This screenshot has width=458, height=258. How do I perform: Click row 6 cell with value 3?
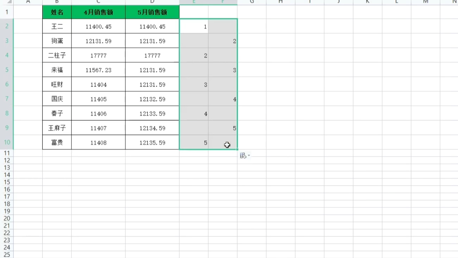tap(194, 84)
